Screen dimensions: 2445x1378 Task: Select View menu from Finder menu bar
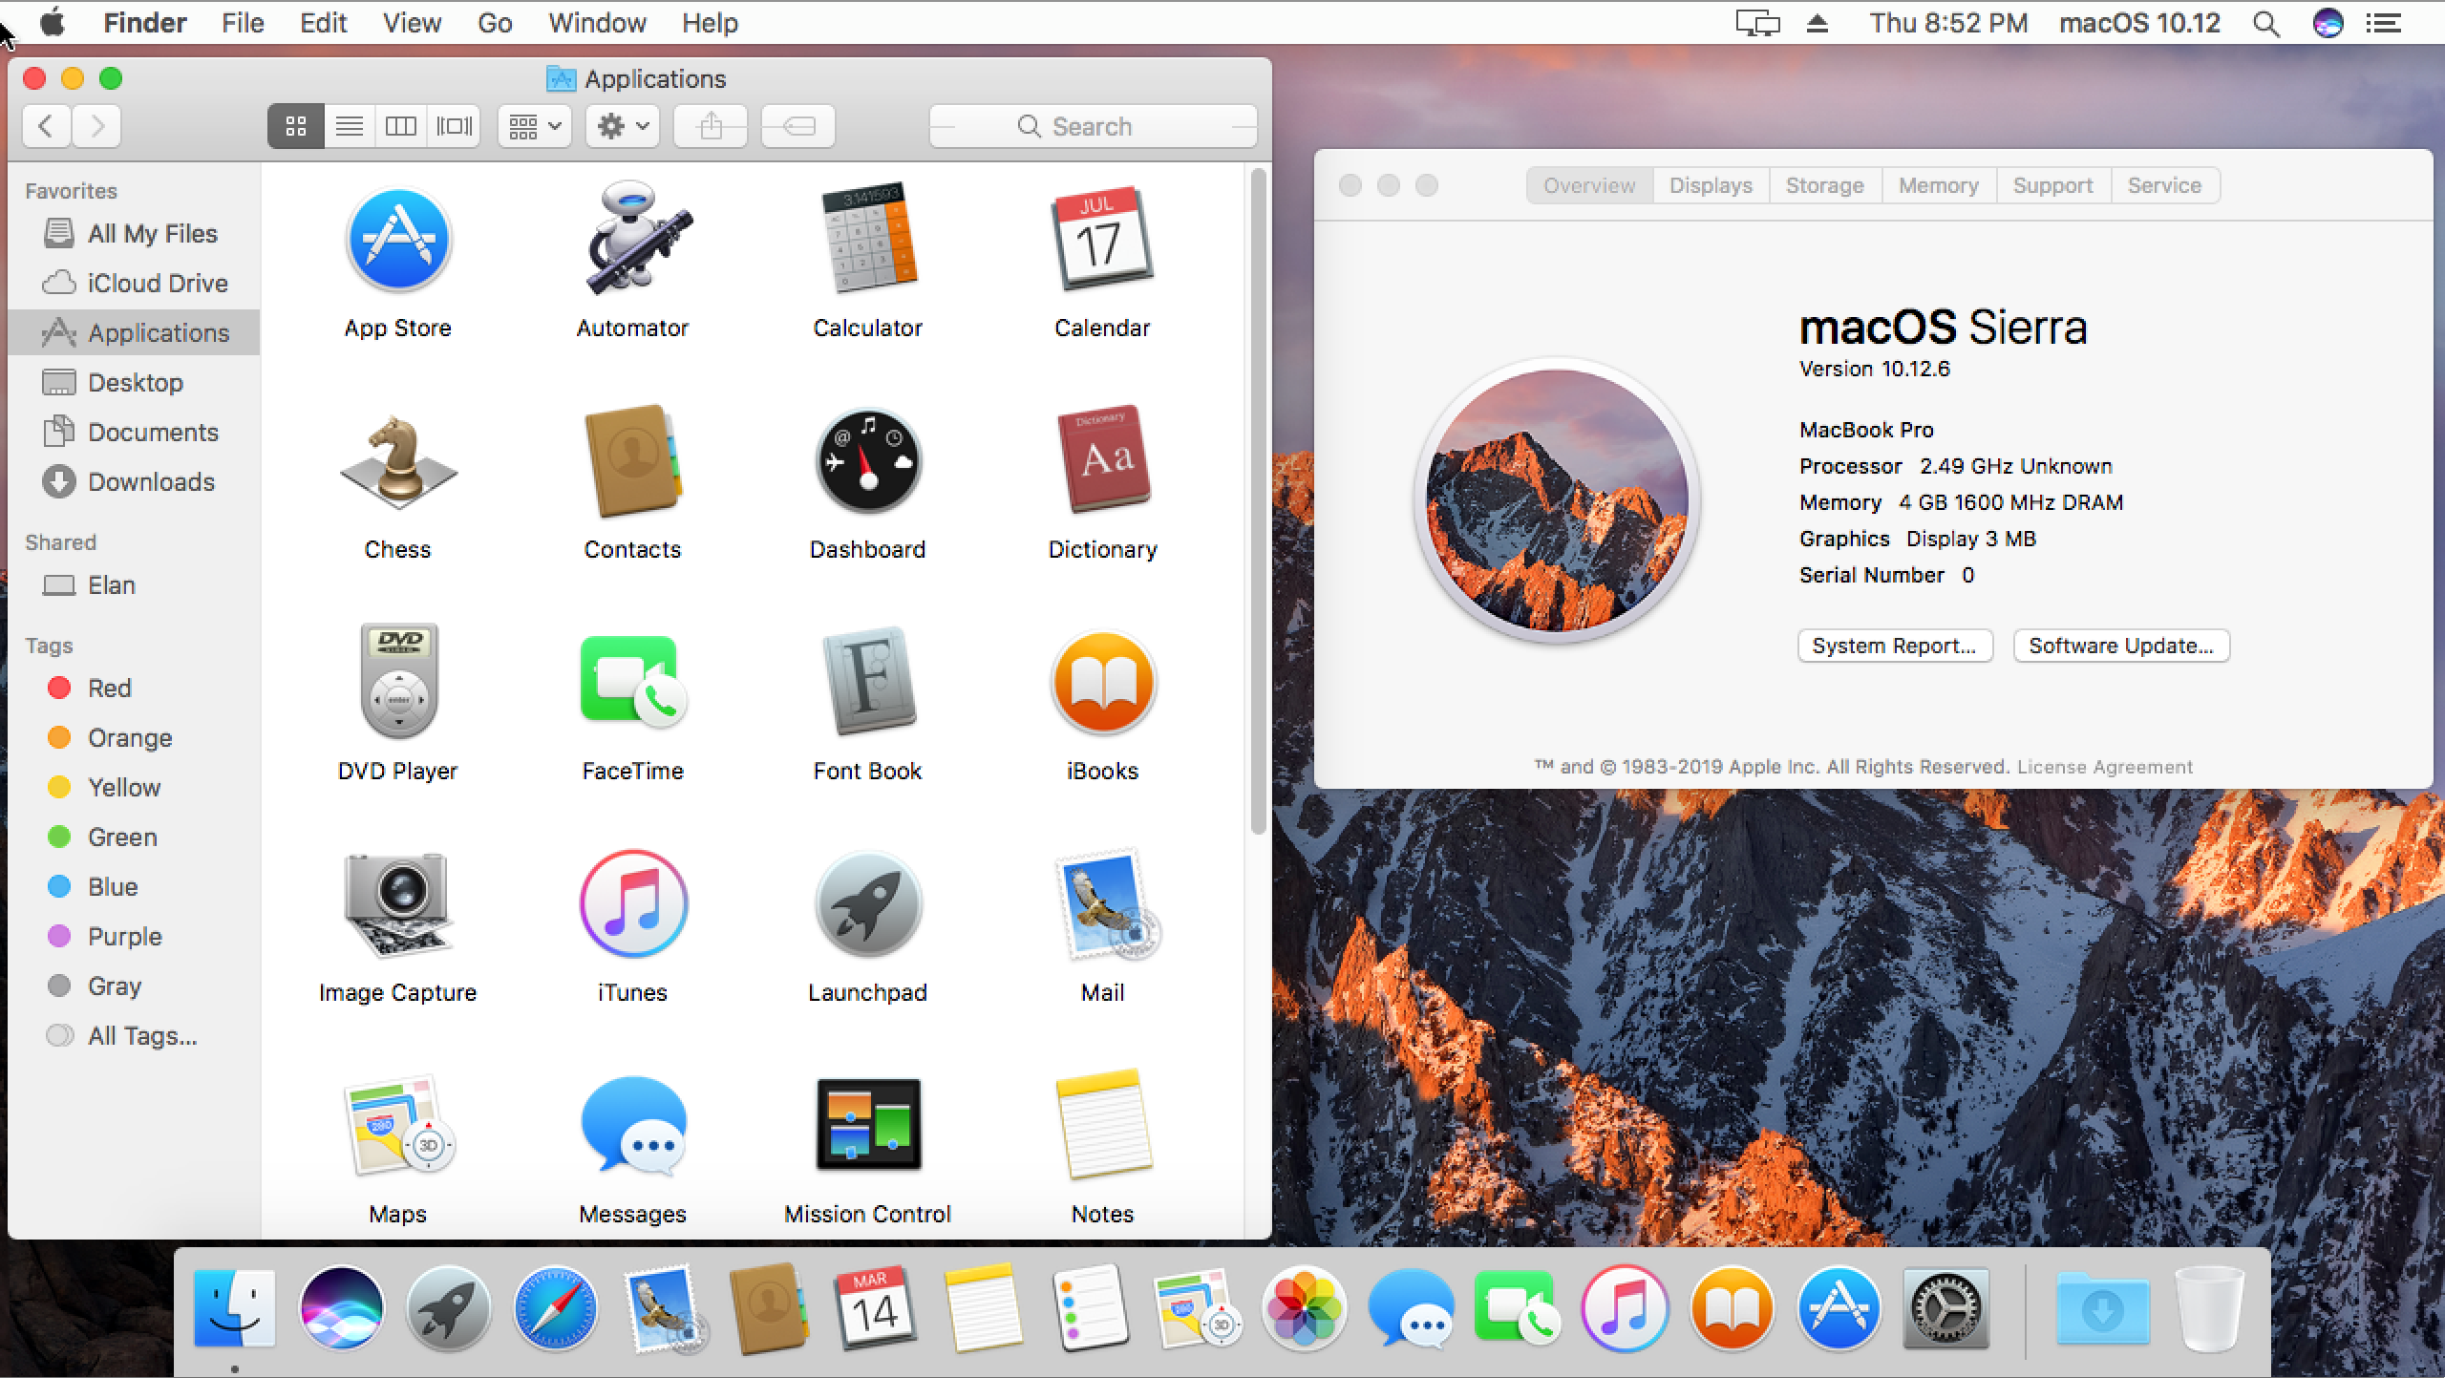tap(410, 22)
